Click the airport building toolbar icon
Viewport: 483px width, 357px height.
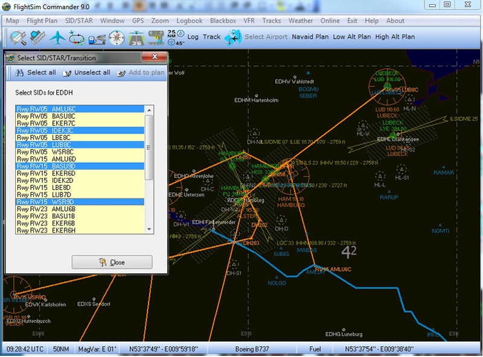[37, 37]
